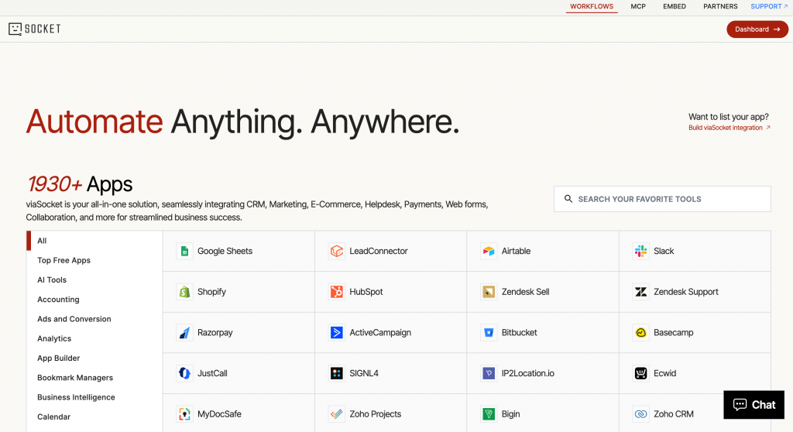Click the LeadConnector app icon
This screenshot has width=793, height=432.
pos(337,251)
